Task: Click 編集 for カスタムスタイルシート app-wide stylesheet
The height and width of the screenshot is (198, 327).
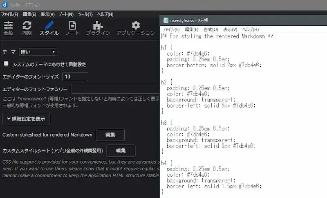Action: click(121, 151)
